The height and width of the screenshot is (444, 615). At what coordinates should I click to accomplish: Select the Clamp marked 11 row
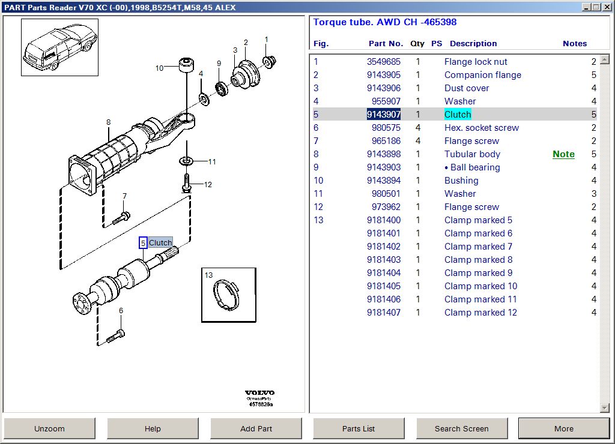point(455,299)
